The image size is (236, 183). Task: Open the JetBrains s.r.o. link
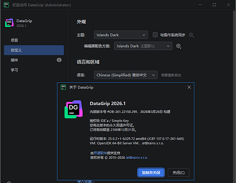pyautogui.click(x=137, y=158)
